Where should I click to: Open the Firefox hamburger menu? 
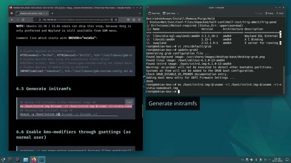pyautogui.click(x=139, y=19)
